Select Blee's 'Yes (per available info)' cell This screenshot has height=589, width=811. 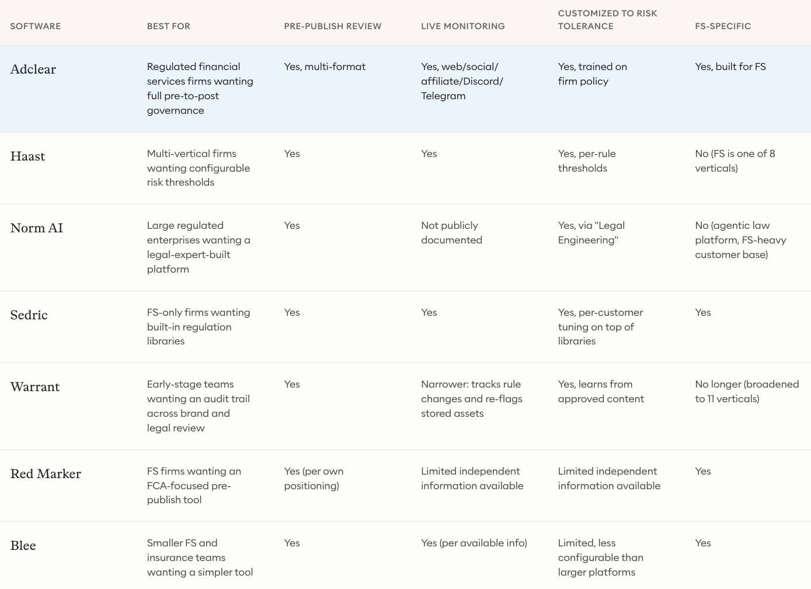(474, 543)
